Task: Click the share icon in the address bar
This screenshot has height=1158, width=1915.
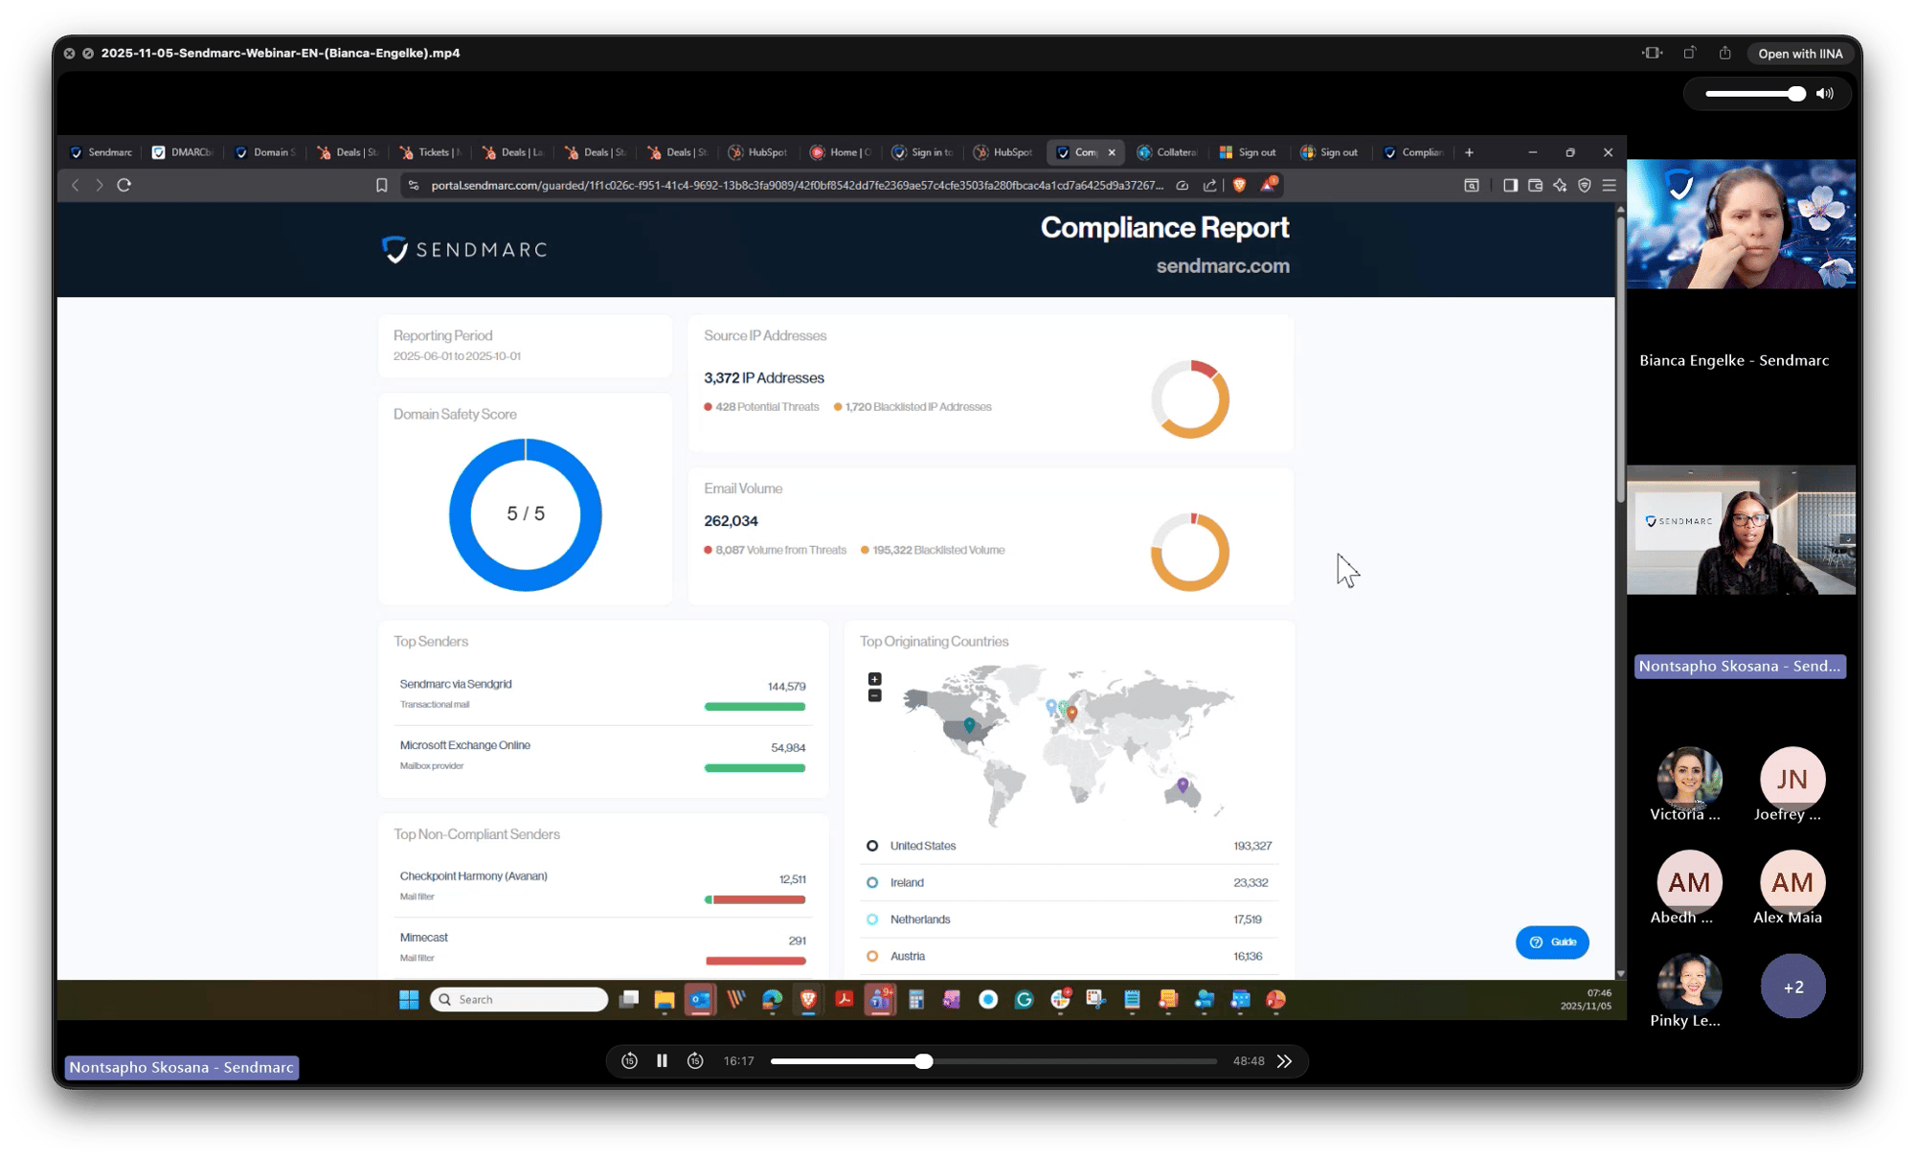Action: point(1210,185)
